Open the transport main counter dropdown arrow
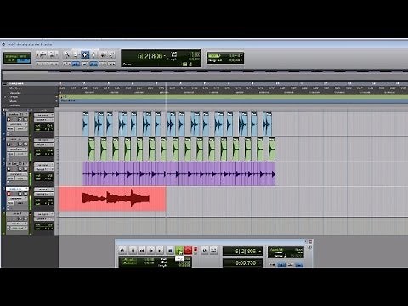The height and width of the screenshot is (306, 408). click(260, 252)
